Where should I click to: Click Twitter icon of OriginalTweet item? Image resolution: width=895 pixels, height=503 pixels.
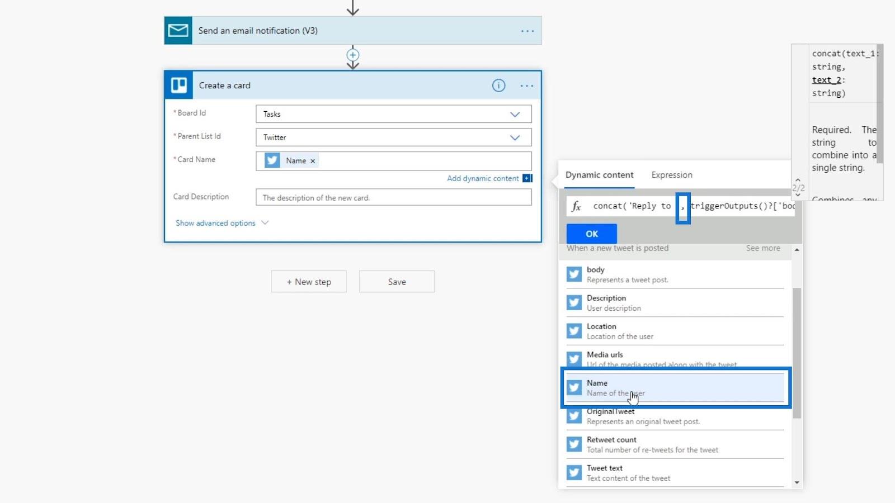(x=574, y=416)
